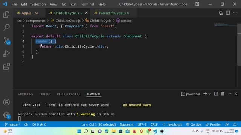
Task: Click on line number 5 in gutter
Action: point(23,46)
